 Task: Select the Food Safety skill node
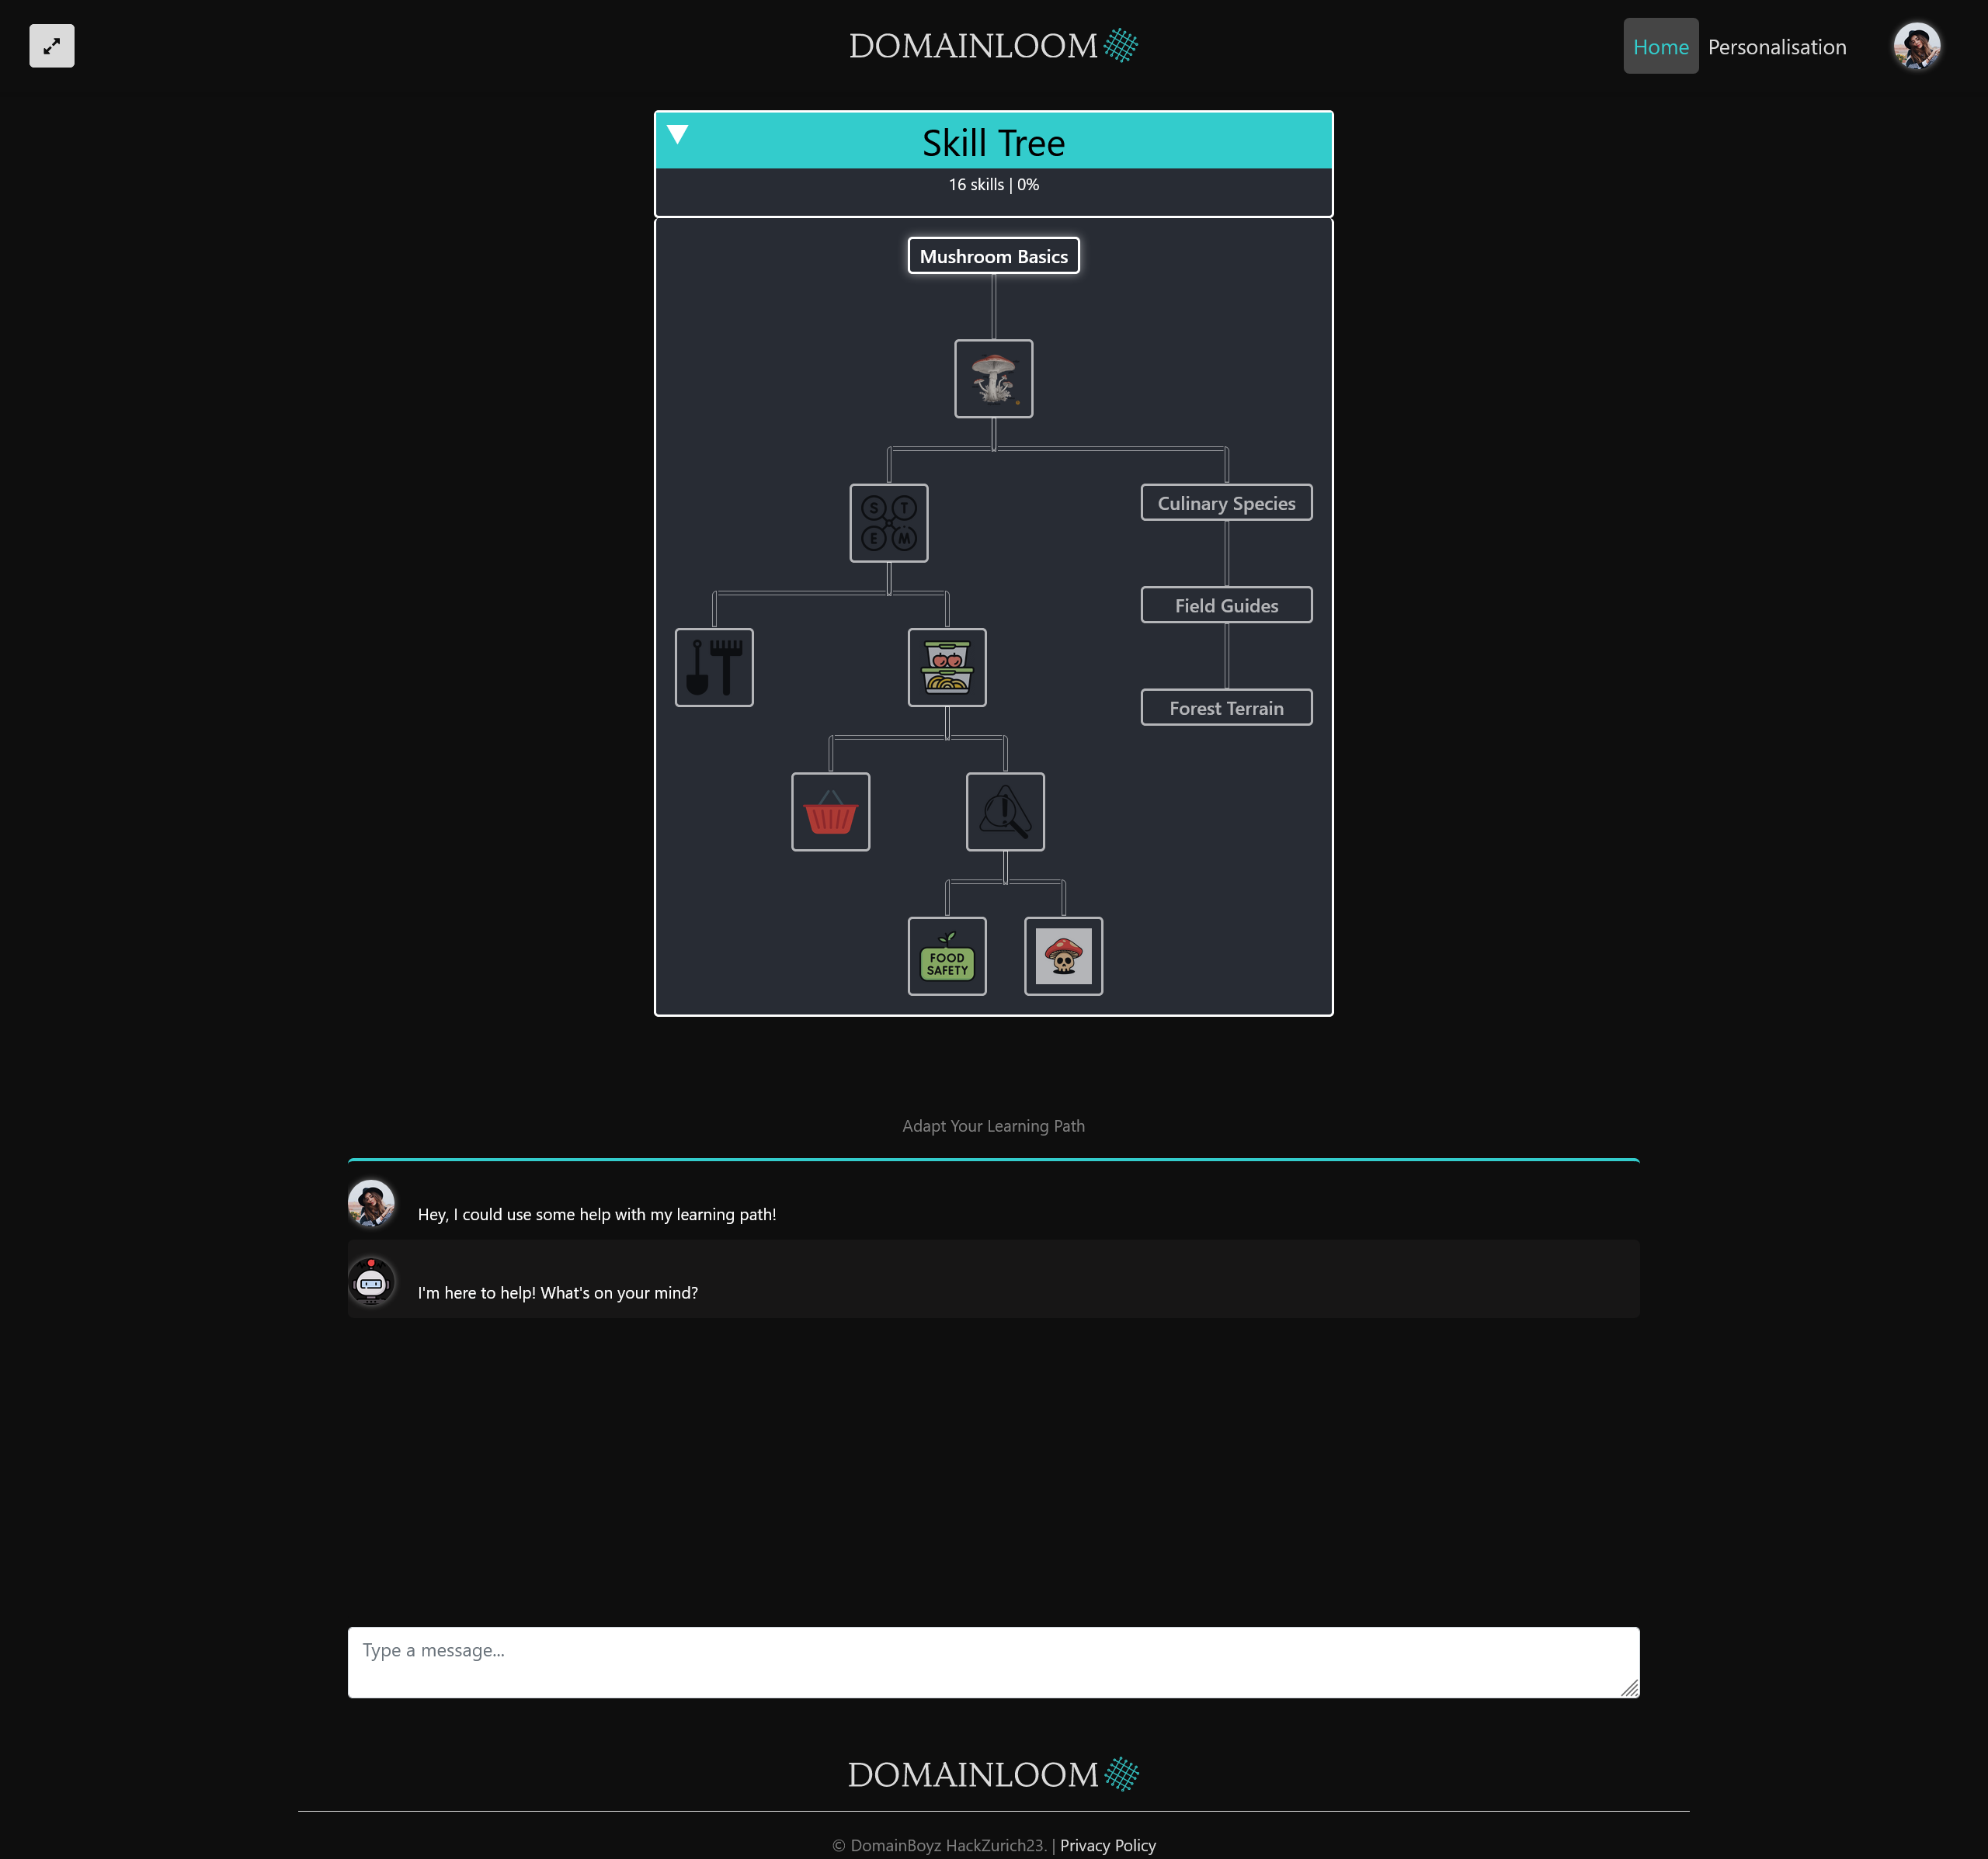946,956
